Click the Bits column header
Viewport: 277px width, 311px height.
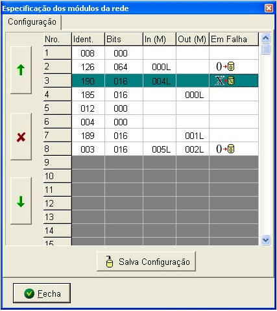124,40
